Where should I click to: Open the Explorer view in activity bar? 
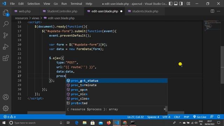pos(6,13)
